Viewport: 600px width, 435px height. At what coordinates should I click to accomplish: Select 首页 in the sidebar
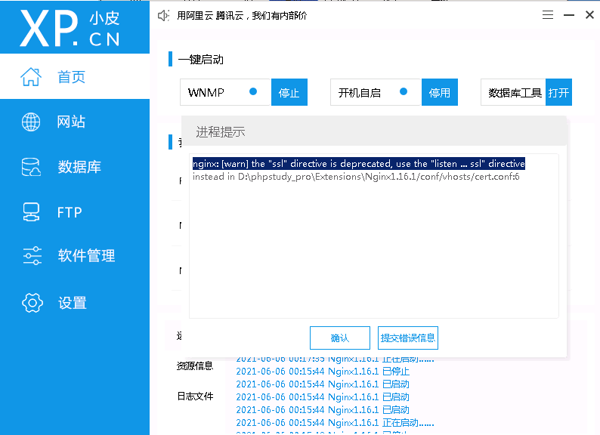71,77
